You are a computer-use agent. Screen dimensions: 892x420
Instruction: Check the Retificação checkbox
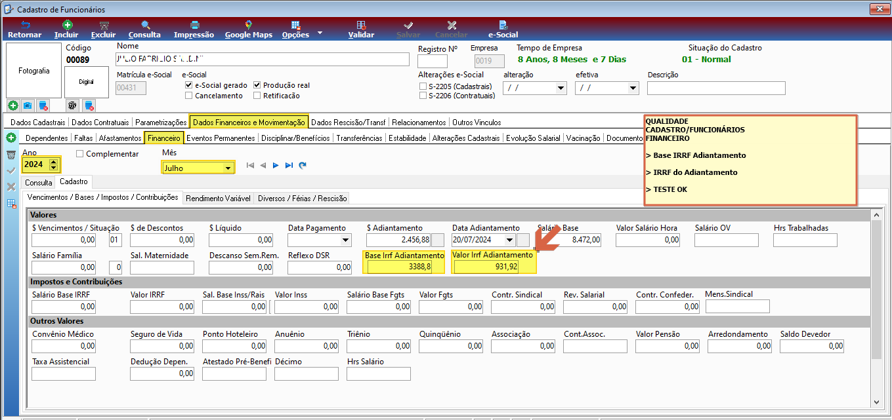pyautogui.click(x=257, y=96)
